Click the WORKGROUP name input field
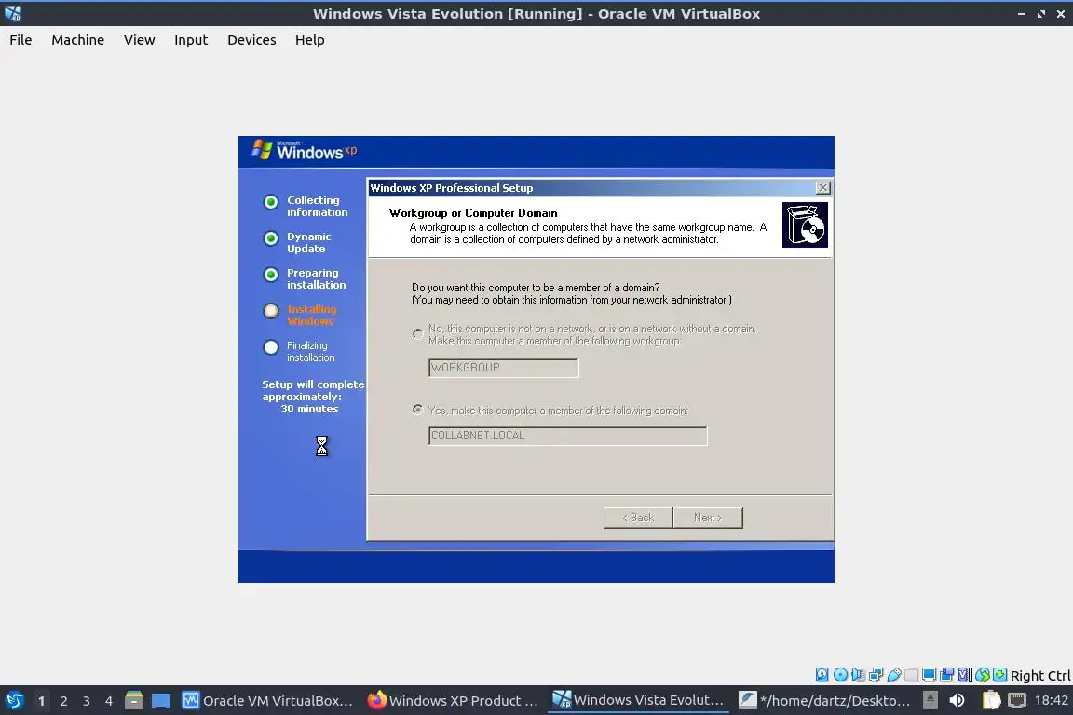The height and width of the screenshot is (715, 1073). coord(504,368)
